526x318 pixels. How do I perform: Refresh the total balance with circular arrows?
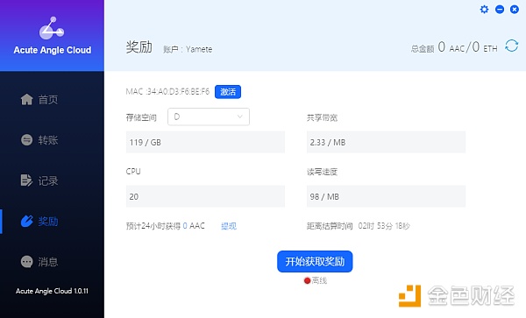512,46
